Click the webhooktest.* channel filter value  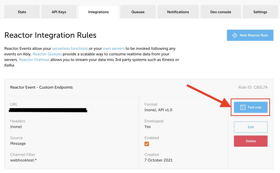(23, 160)
